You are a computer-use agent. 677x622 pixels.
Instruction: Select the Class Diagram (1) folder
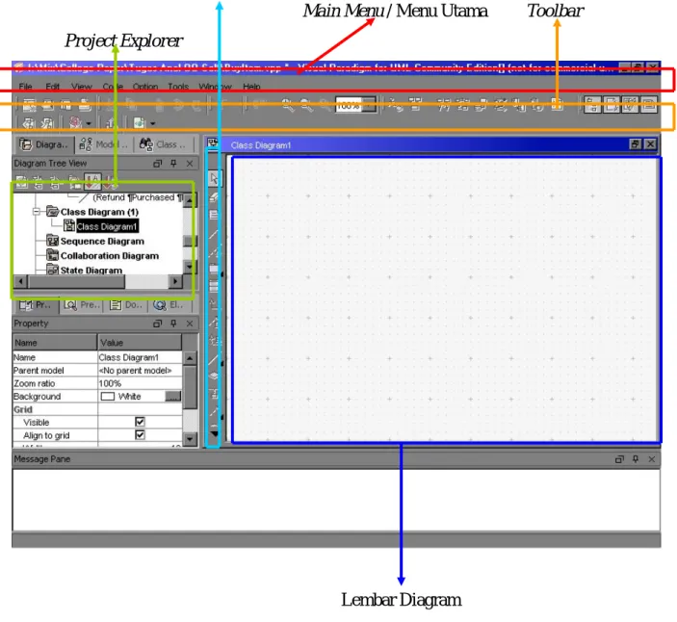tap(99, 212)
